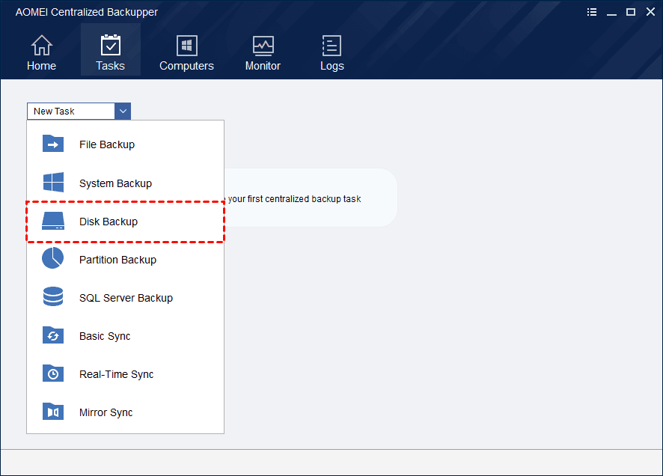Open the Logs list icon
The height and width of the screenshot is (476, 663).
point(331,45)
